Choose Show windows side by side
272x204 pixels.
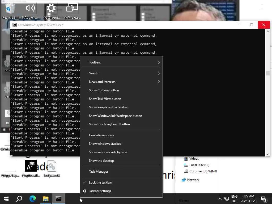121,152
